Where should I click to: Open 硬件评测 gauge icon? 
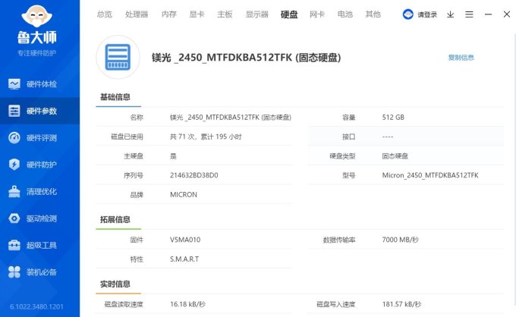pos(14,138)
